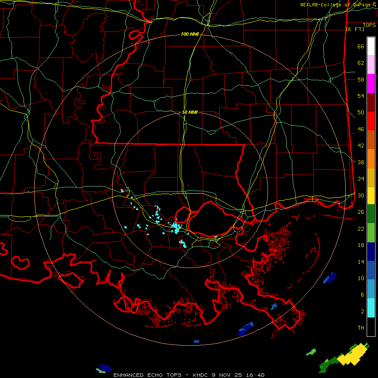Click the "50 NMI" range ring label
This screenshot has height=378, width=378.
pos(190,112)
